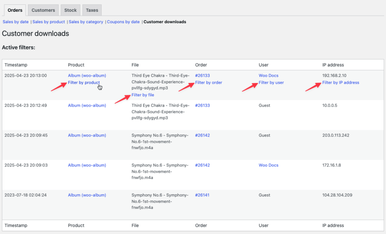Click the Guest user in the 20:12:49 row
Screen dimensions: 386x234
pyautogui.click(x=264, y=105)
